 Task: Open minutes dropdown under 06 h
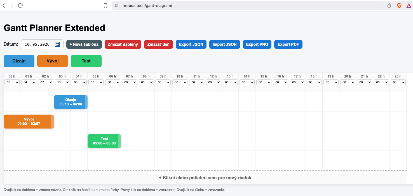(113, 82)
